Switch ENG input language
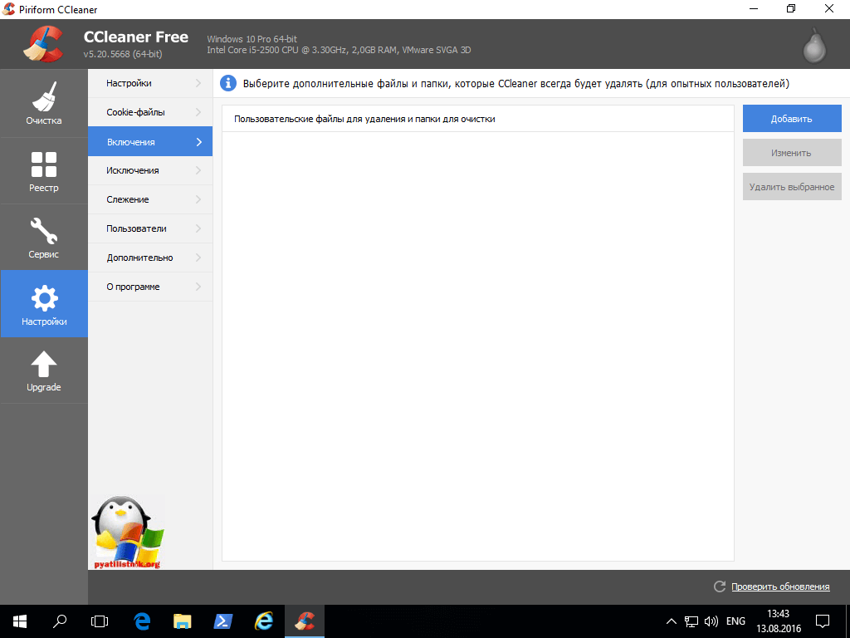 click(x=735, y=621)
